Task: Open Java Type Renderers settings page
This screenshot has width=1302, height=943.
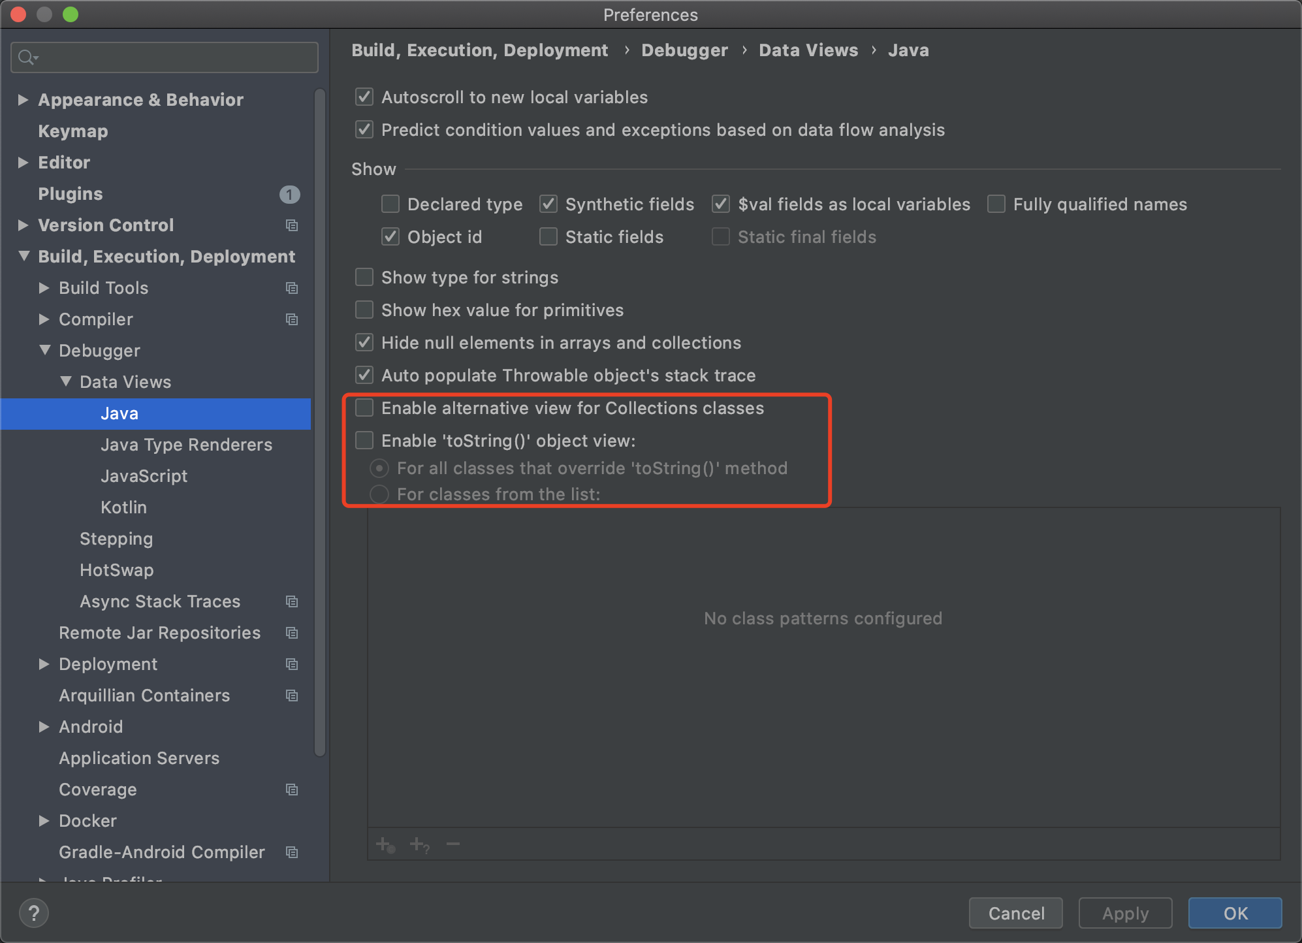Action: pyautogui.click(x=186, y=445)
